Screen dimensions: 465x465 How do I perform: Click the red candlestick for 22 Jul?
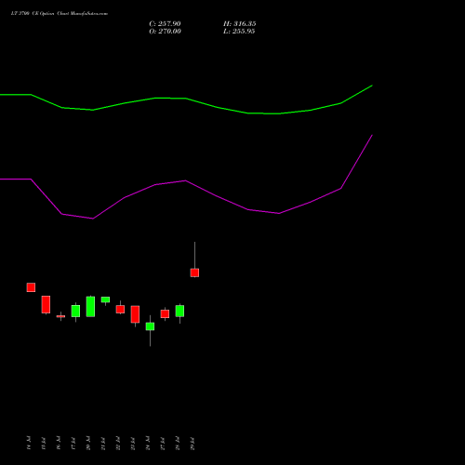tap(120, 309)
